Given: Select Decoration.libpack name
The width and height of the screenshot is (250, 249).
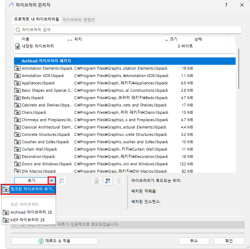Looking at the screenshot, I should [x=38, y=157].
